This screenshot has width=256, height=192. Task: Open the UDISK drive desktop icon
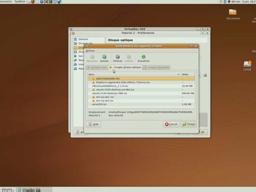tap(247, 66)
